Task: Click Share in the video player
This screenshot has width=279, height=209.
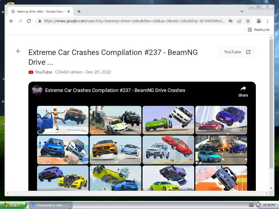Action: point(243,91)
